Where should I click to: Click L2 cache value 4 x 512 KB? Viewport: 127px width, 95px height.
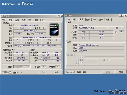(x=45, y=58)
